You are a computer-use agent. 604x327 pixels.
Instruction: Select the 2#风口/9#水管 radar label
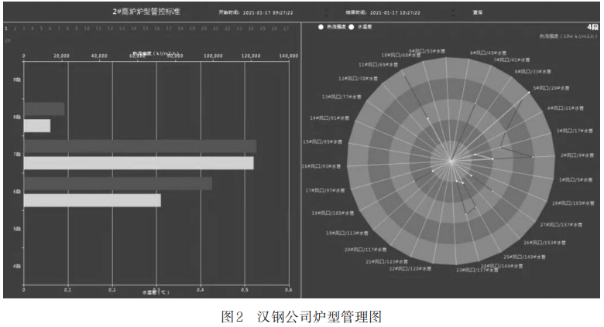tap(577, 155)
